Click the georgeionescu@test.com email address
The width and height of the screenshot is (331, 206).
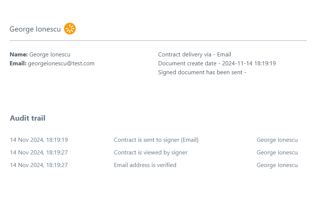click(x=61, y=63)
